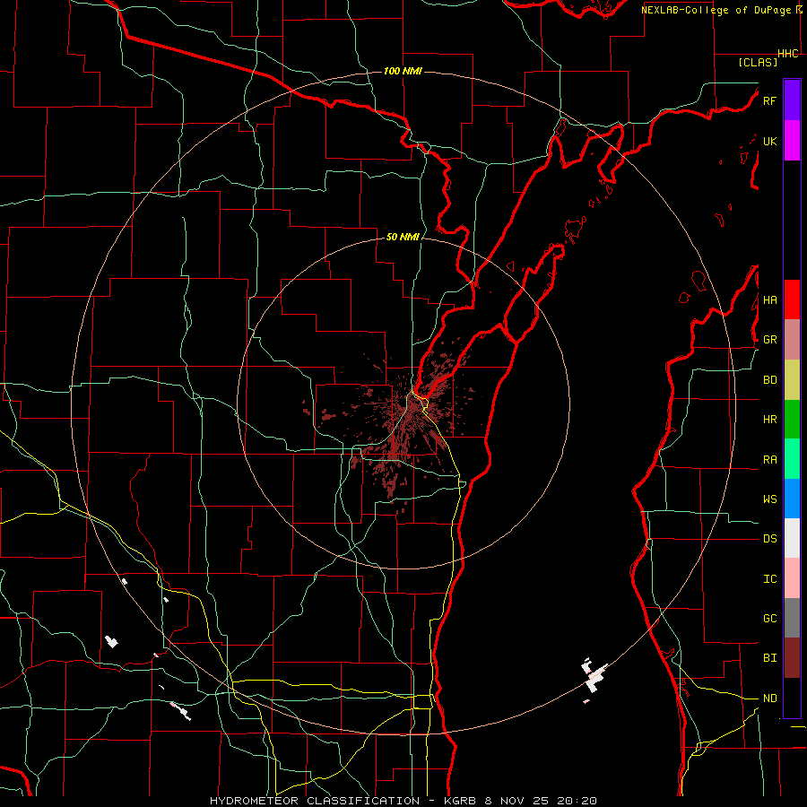Viewport: 807px width, 807px height.
Task: Select the WS blue legend swatch
Action: pyautogui.click(x=792, y=499)
